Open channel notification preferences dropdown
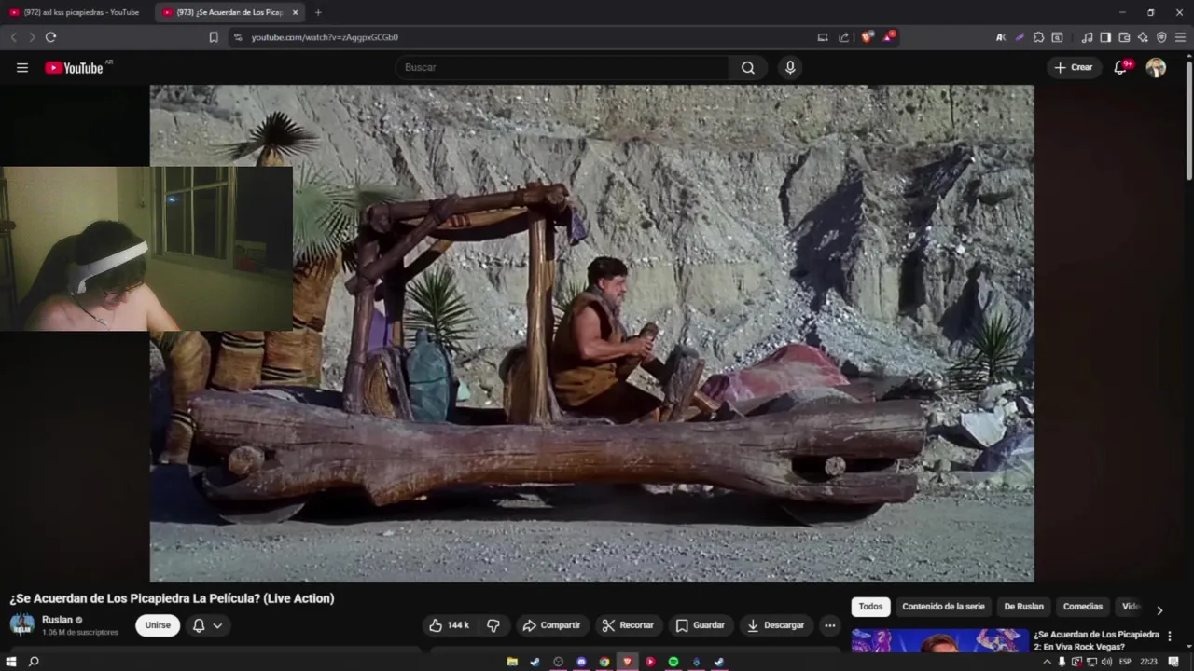The height and width of the screenshot is (671, 1194). pos(207,625)
